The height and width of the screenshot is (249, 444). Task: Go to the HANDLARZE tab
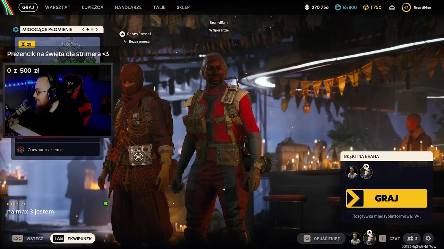point(128,7)
